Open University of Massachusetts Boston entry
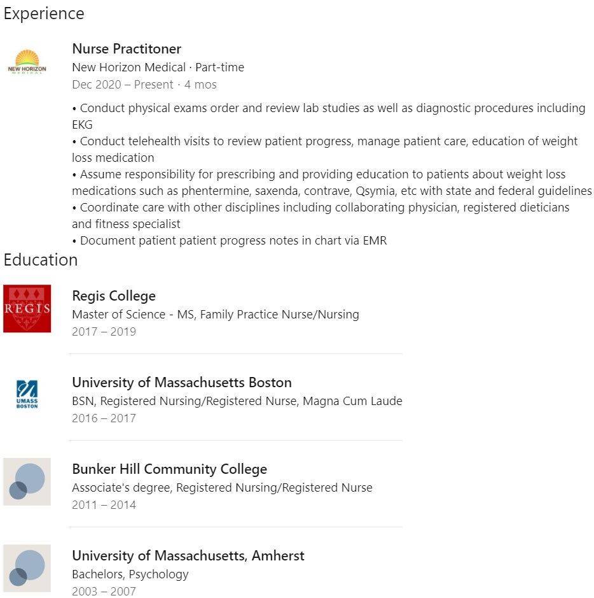594x598 pixels. coord(182,383)
